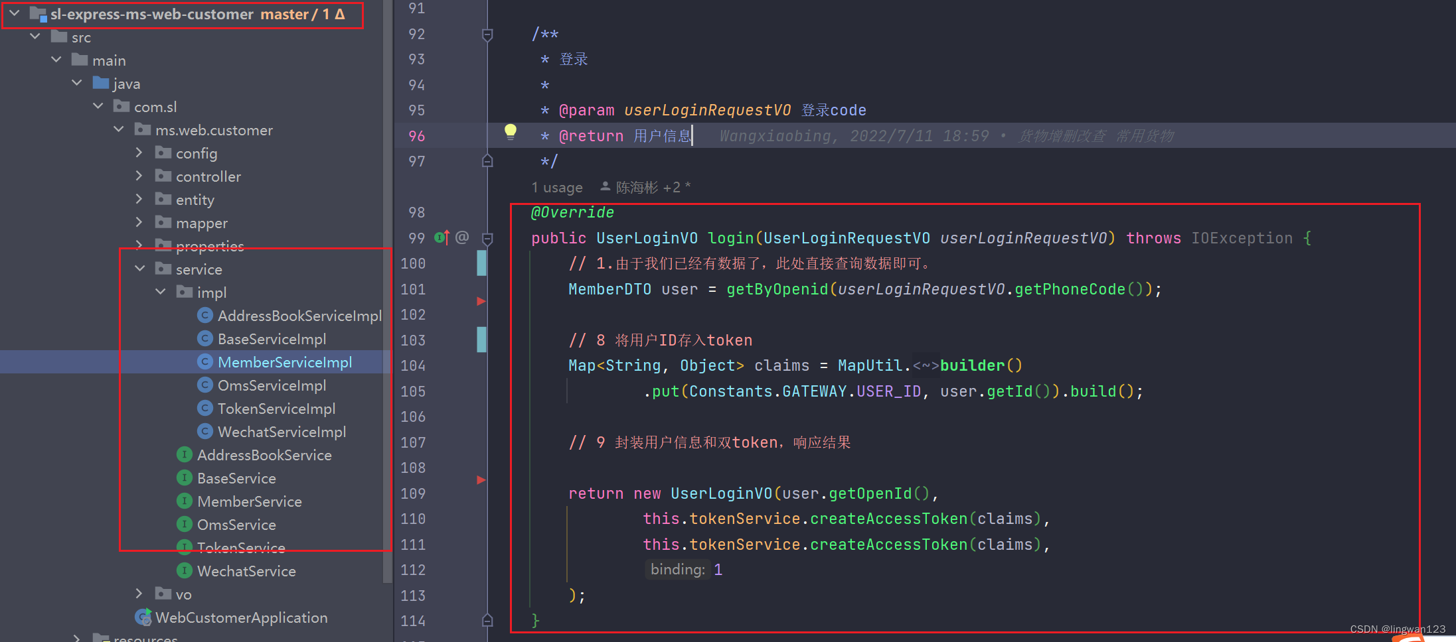Open WechatServiceImpl class file
Image resolution: width=1456 pixels, height=642 pixels.
pos(282,432)
